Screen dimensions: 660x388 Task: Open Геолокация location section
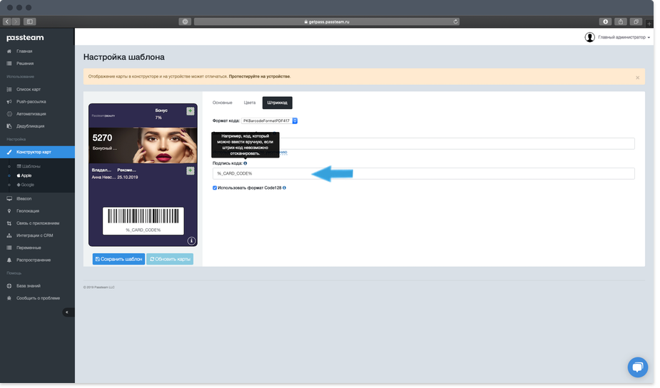(x=27, y=211)
